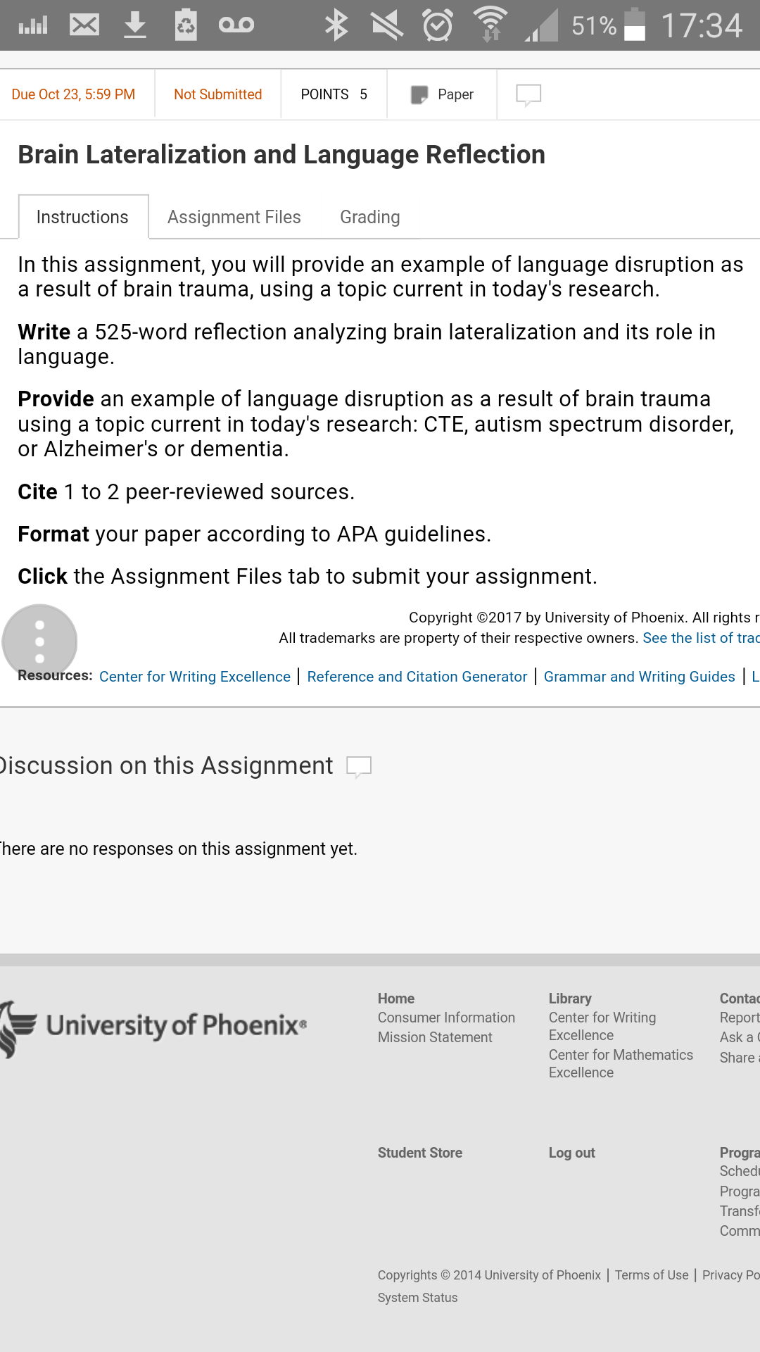Tap the discussion speech bubble icon
Screen dimensions: 760x1352
click(359, 766)
